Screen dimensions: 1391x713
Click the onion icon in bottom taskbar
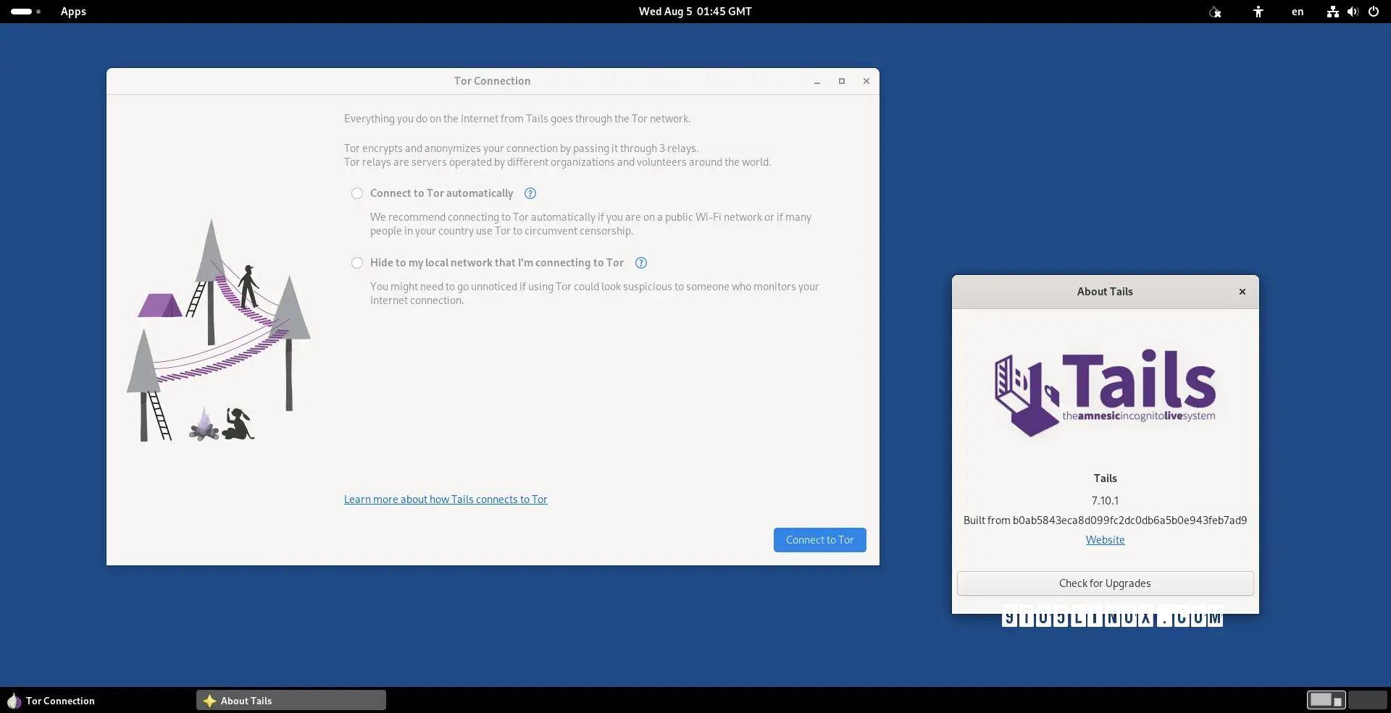coord(14,701)
